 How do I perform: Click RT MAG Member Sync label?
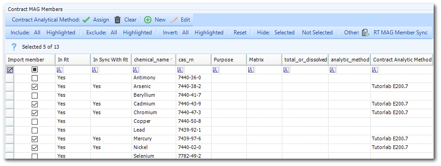(401, 33)
